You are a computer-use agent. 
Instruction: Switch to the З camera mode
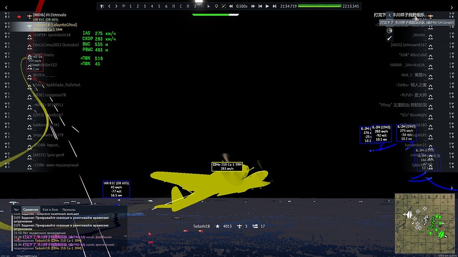tap(195, 6)
